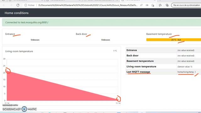This screenshot has width=201, height=113.
Task: Click '(no value received)' in the Back door row
Action: pyautogui.click(x=186, y=56)
